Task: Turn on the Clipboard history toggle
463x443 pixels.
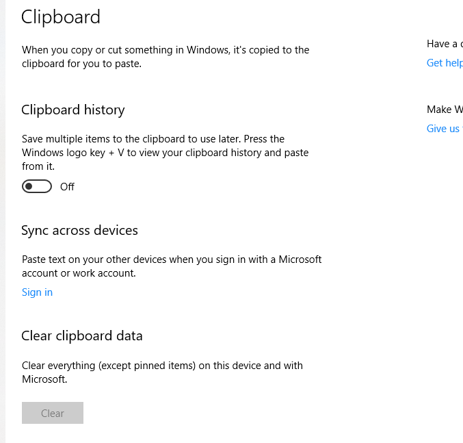Action: [x=37, y=186]
